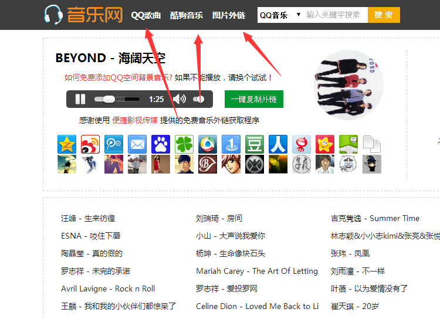Share to Tencent Weibo icon
The image size is (440, 319).
208,144
